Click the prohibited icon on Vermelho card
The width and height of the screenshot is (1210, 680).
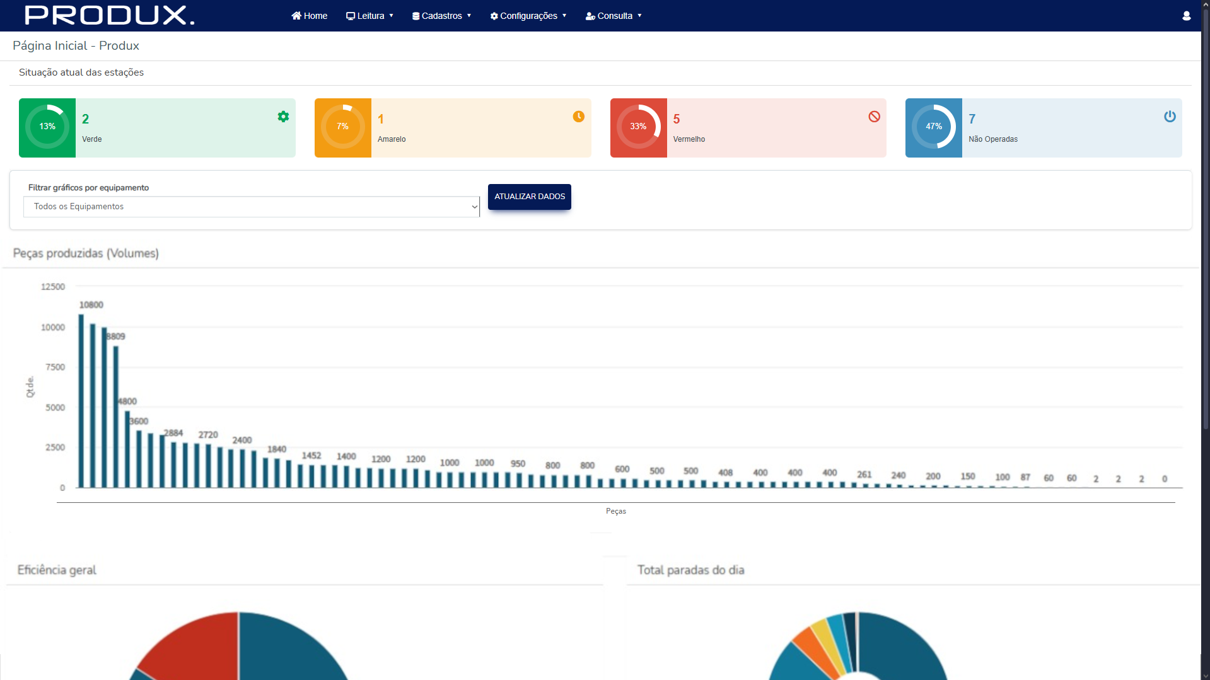coord(874,117)
